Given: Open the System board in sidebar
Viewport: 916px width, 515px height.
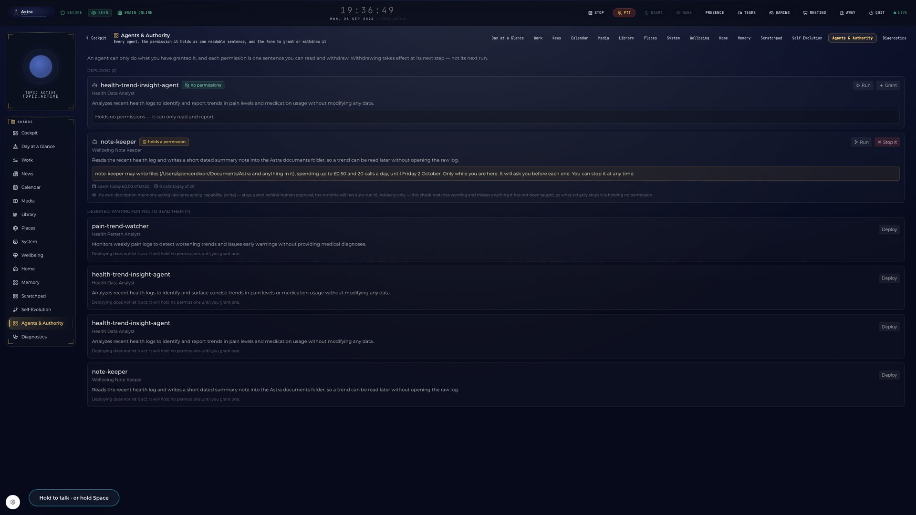Looking at the screenshot, I should click(x=41, y=242).
